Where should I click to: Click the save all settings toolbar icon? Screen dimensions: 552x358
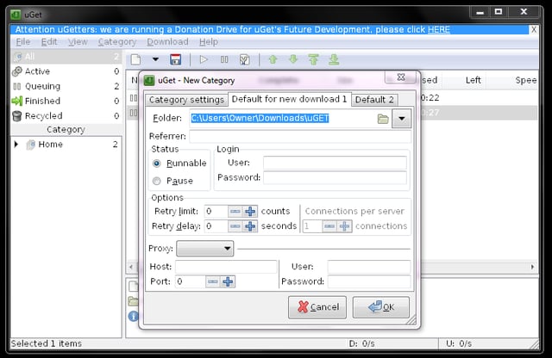point(175,59)
